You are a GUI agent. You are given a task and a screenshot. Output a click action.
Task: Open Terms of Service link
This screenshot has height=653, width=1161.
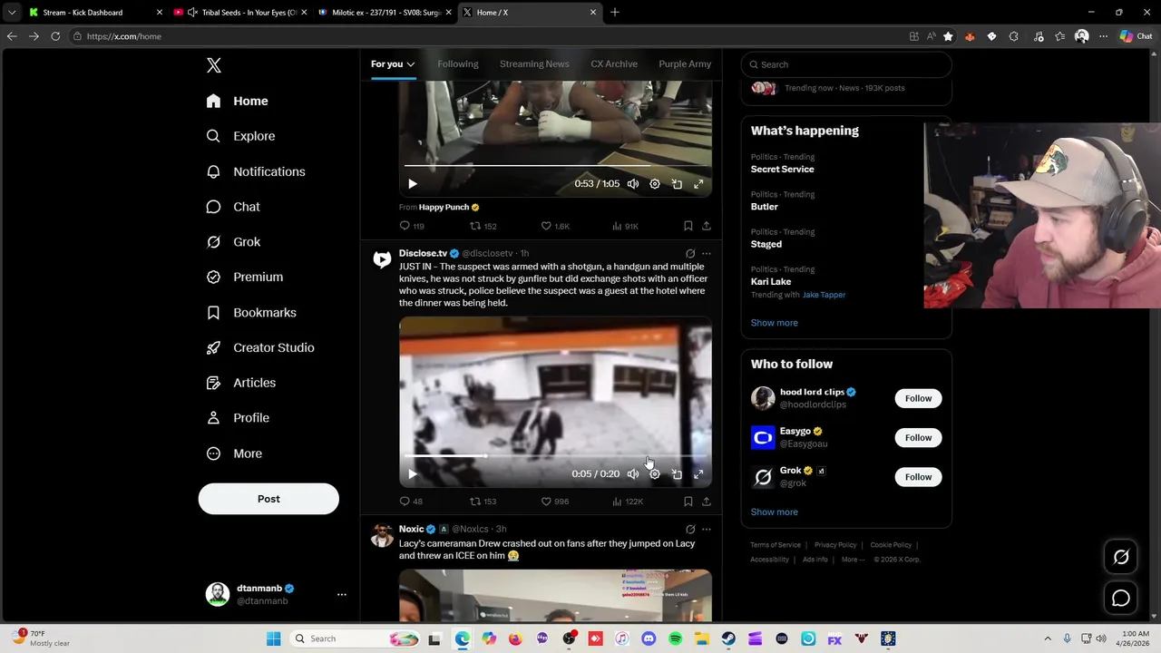pyautogui.click(x=775, y=545)
